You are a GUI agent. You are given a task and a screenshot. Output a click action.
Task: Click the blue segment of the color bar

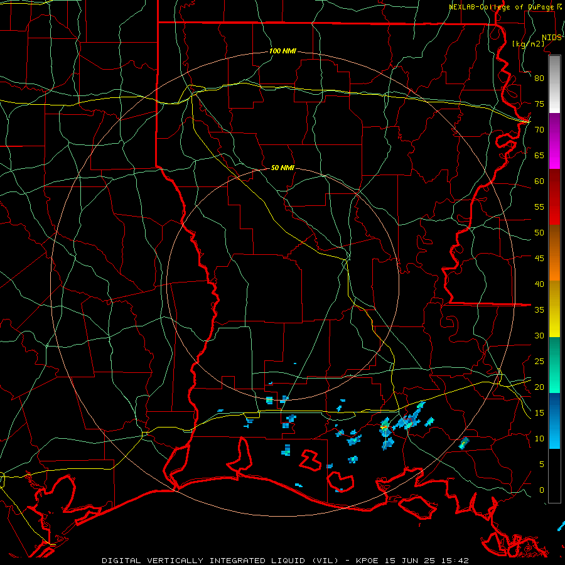pyautogui.click(x=554, y=421)
